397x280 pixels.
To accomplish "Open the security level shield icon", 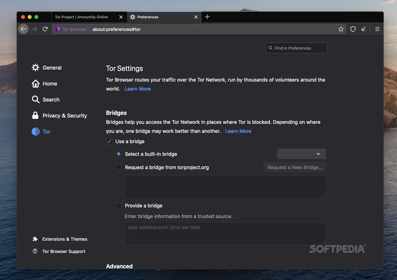I will click(353, 29).
